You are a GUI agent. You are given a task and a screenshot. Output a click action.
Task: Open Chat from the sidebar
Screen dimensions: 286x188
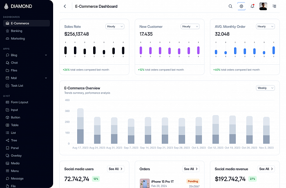click(27, 63)
